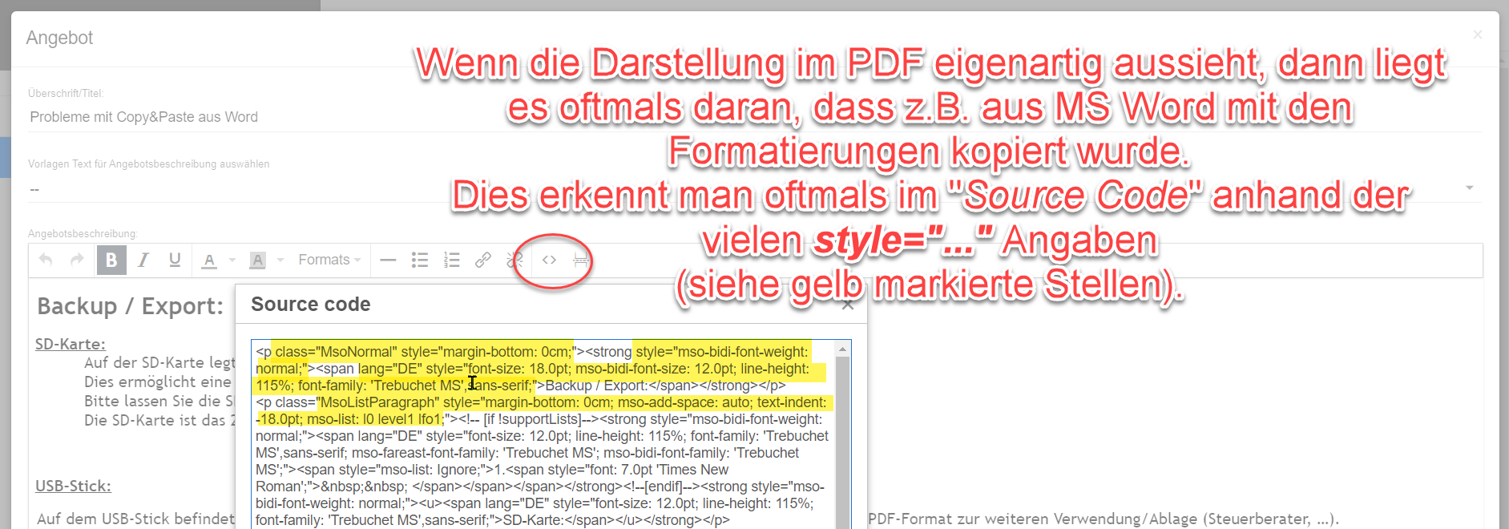
Task: Click the line 'Bitte lassen Sie die S'
Action: click(x=159, y=401)
